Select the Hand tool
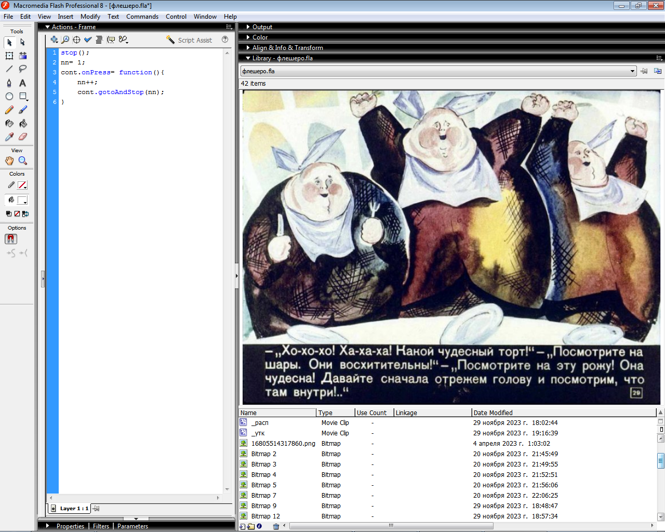665x532 pixels. [x=9, y=161]
